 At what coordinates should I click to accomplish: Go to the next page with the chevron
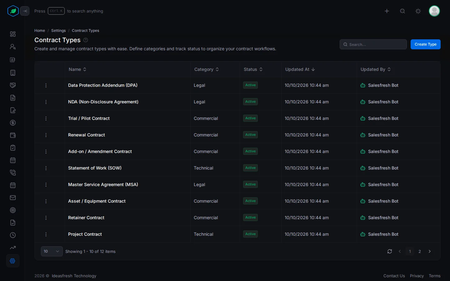point(430,251)
